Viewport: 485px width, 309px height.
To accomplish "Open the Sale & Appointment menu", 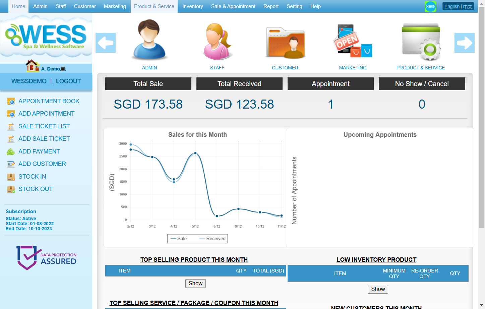I will [x=233, y=6].
